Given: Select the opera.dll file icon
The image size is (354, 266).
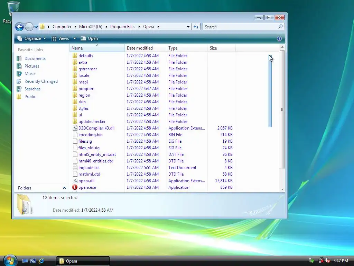Looking at the screenshot, I should click(75, 181).
